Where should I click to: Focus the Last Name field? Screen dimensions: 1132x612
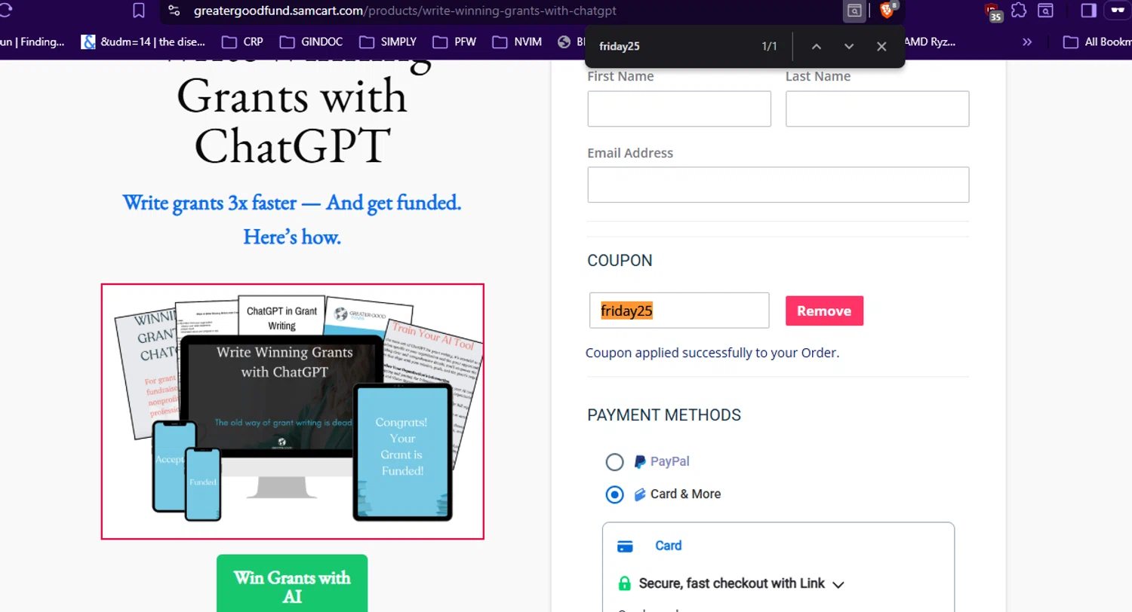pos(877,109)
